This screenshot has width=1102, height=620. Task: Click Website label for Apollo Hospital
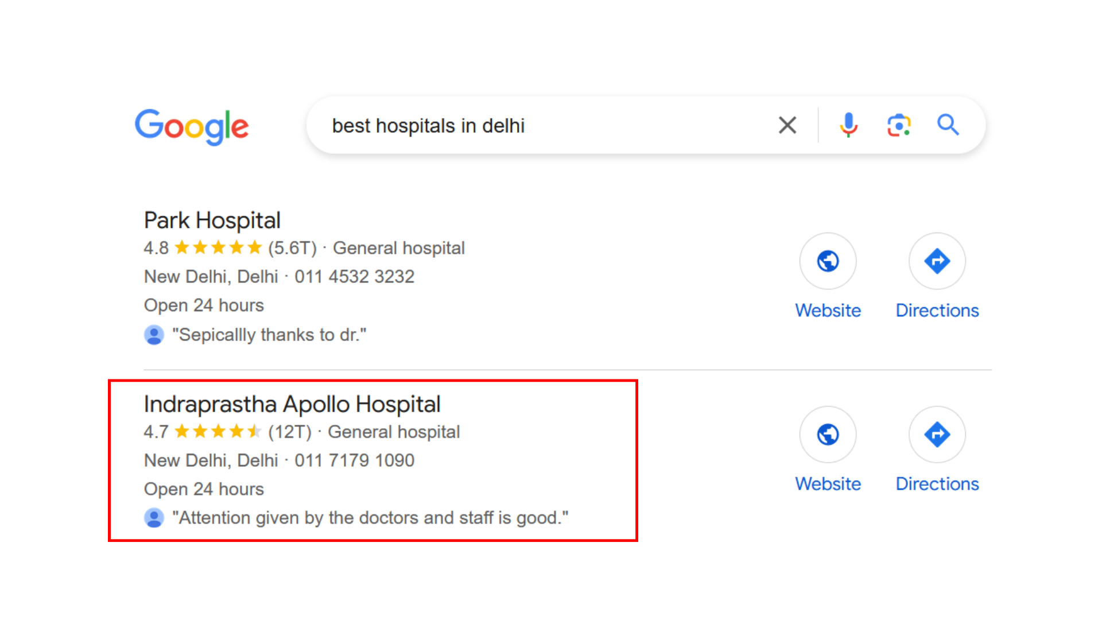828,484
